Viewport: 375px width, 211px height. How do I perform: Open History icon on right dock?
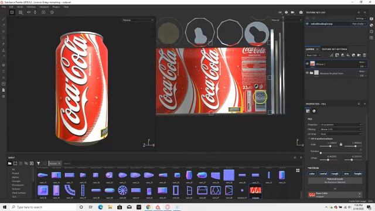(371, 31)
